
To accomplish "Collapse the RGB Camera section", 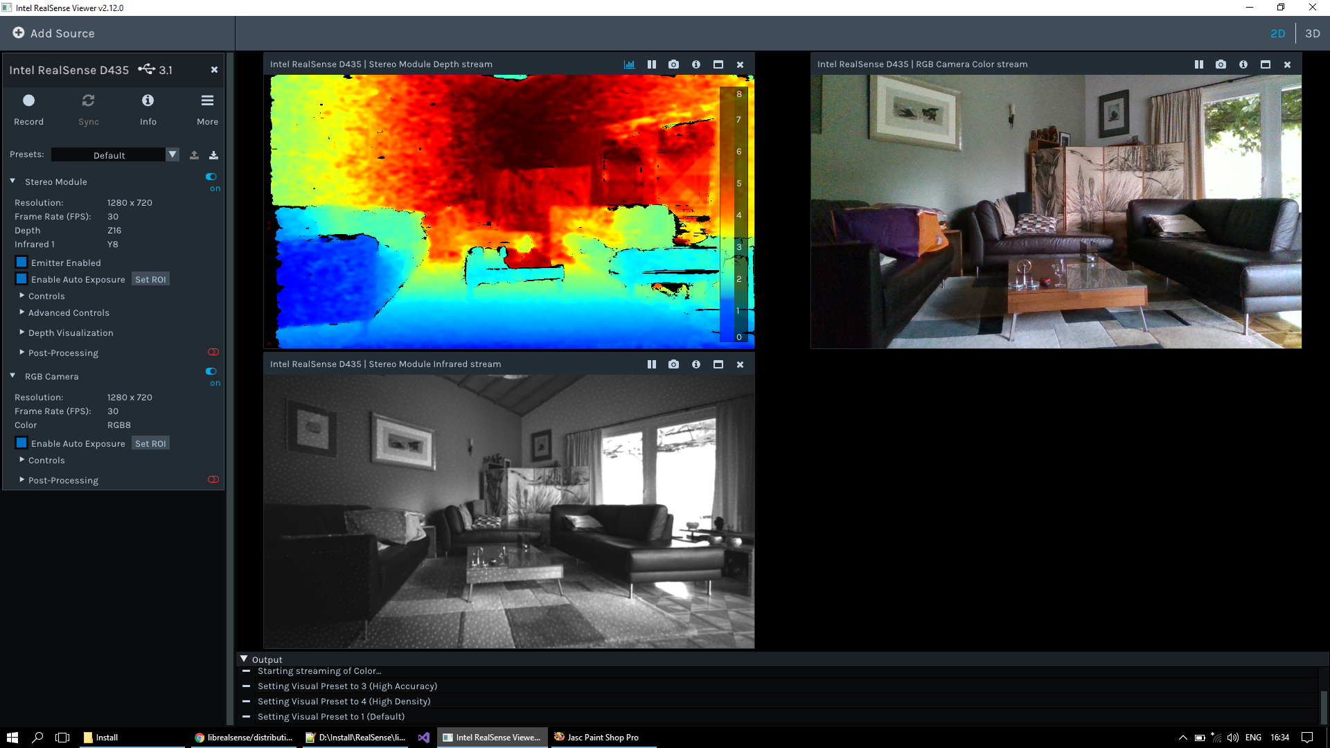I will tap(12, 375).
